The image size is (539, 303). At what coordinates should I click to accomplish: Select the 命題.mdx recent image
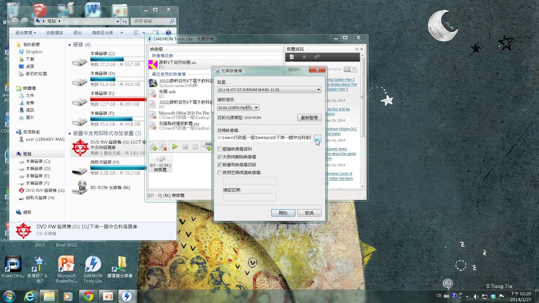(180, 93)
